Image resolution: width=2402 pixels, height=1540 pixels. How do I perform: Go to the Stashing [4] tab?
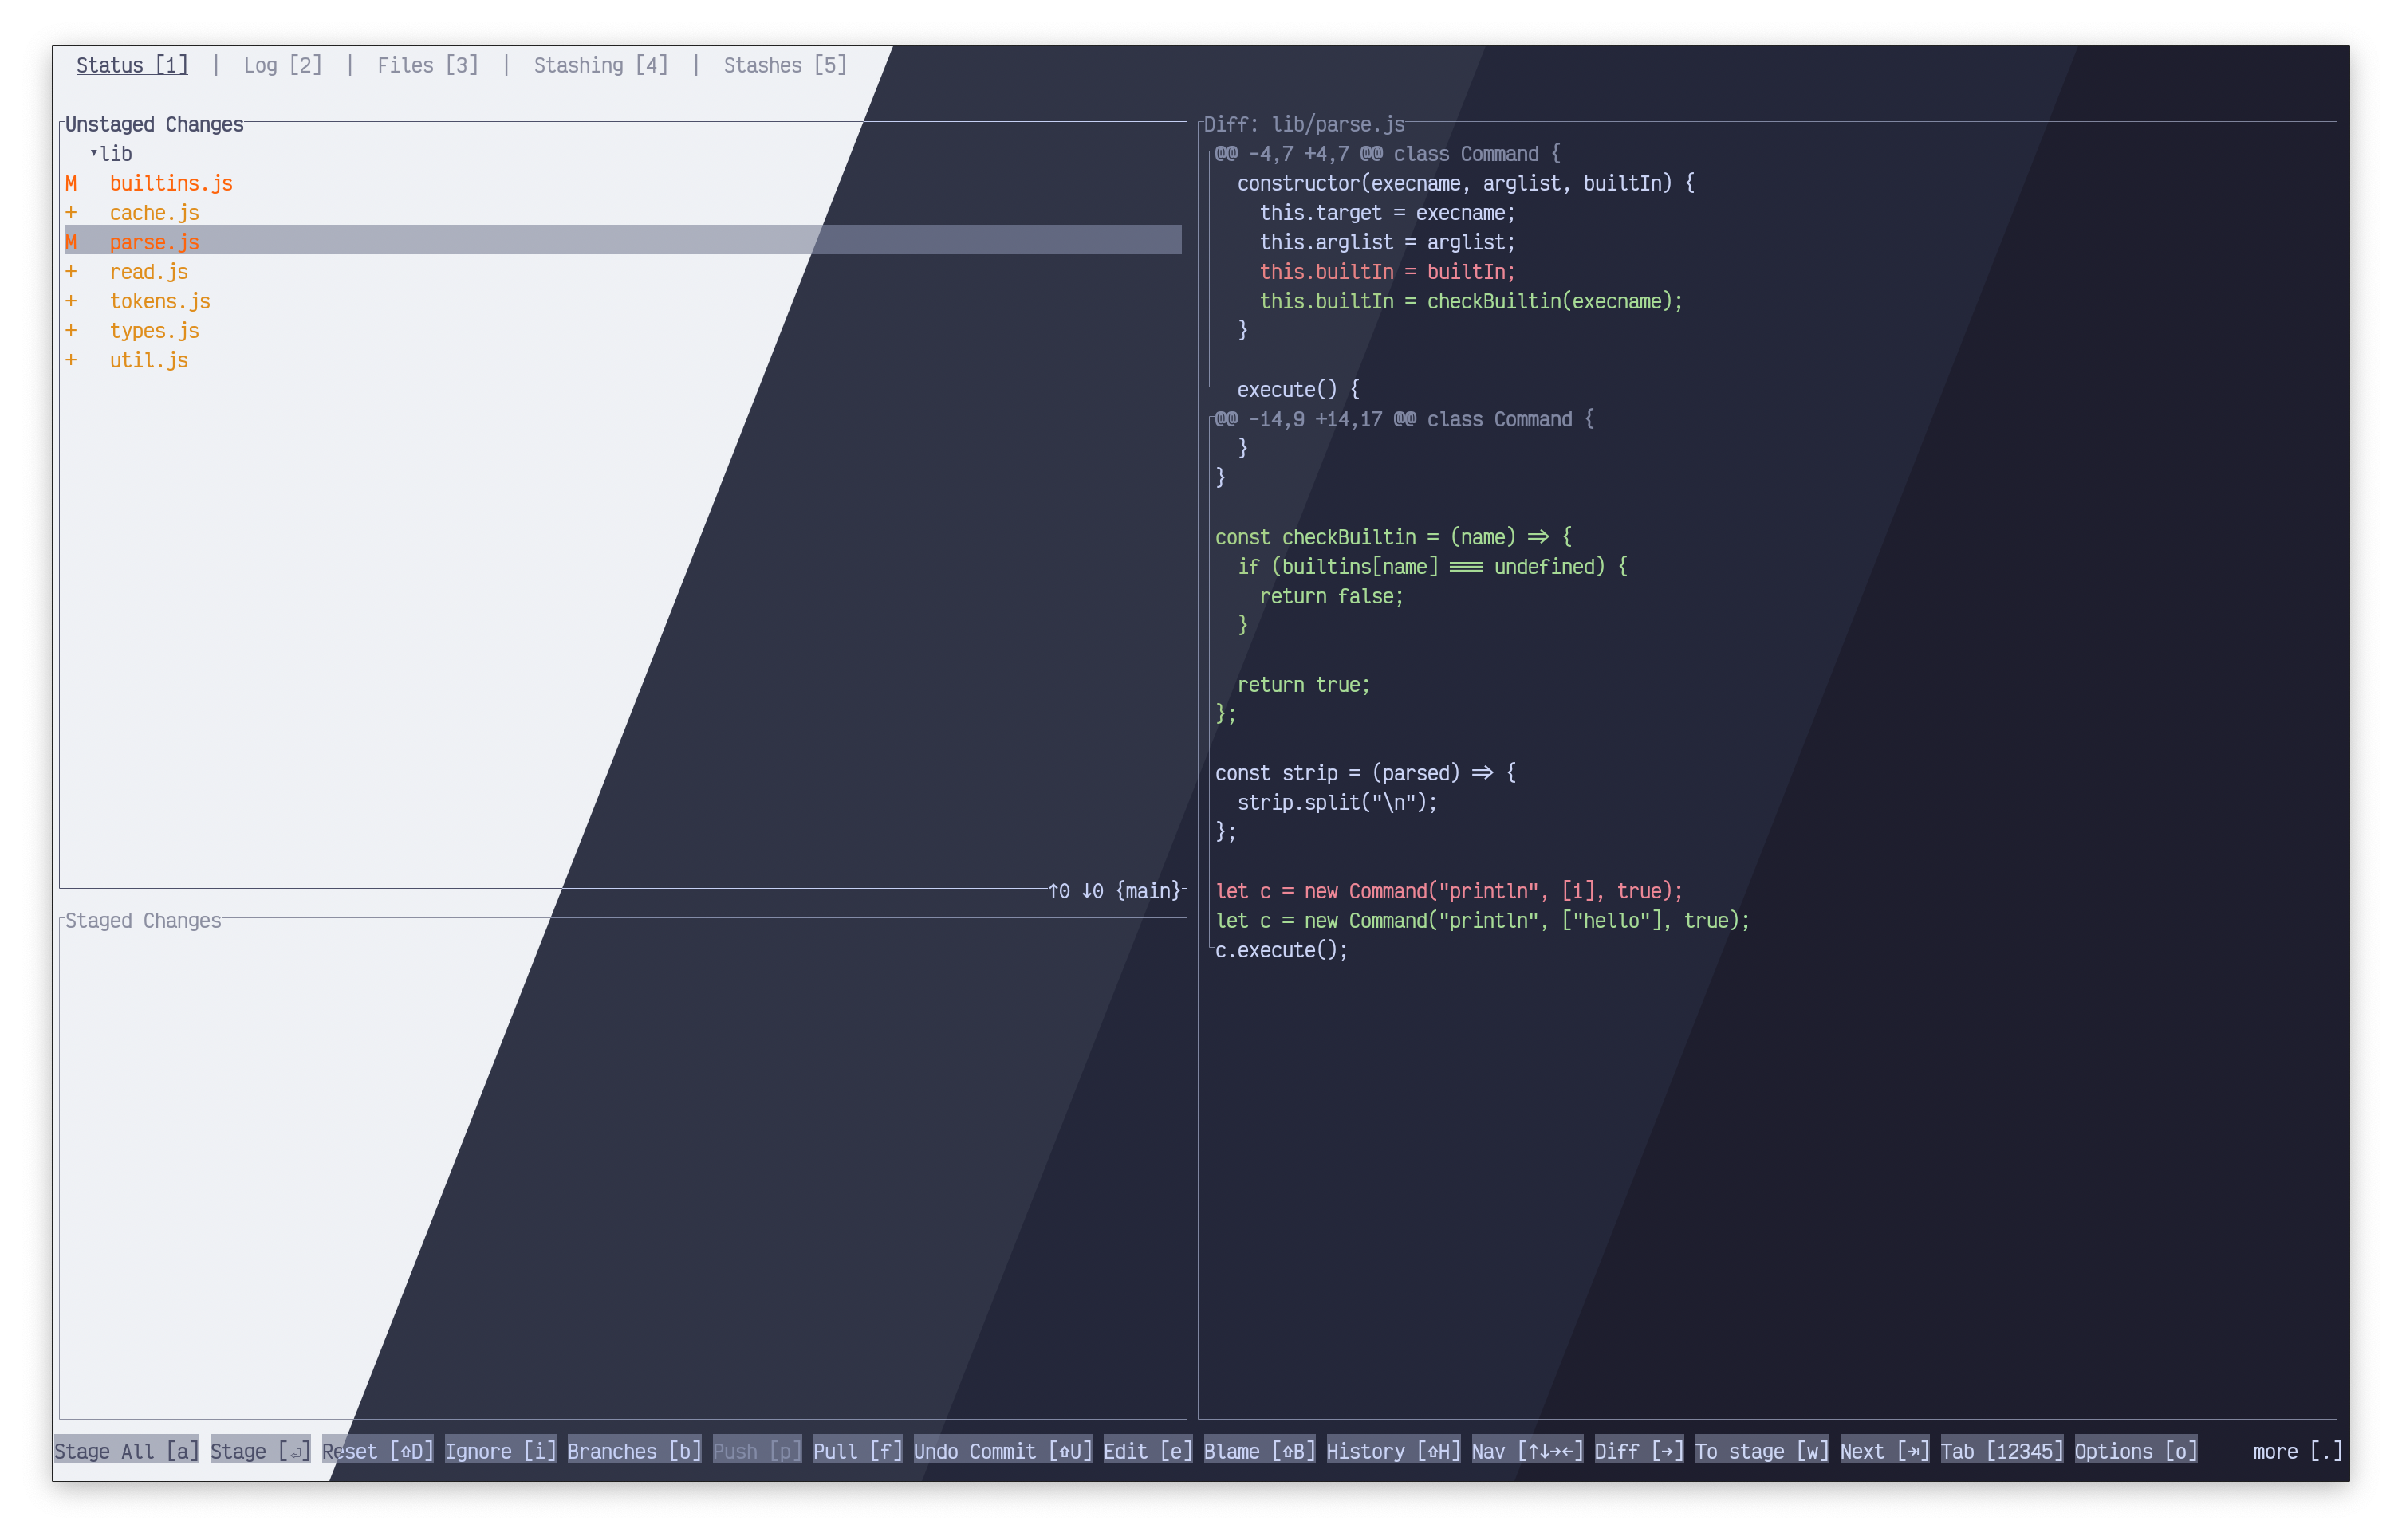pos(600,65)
